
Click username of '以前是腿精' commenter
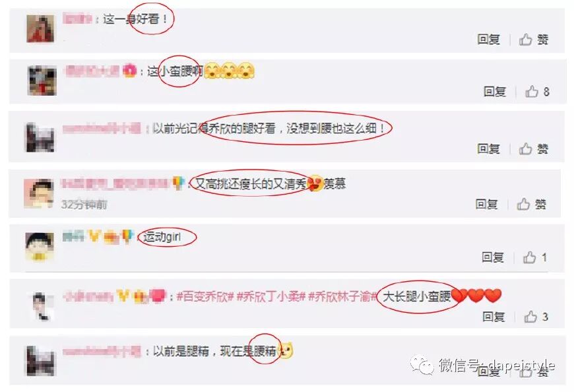pos(102,352)
